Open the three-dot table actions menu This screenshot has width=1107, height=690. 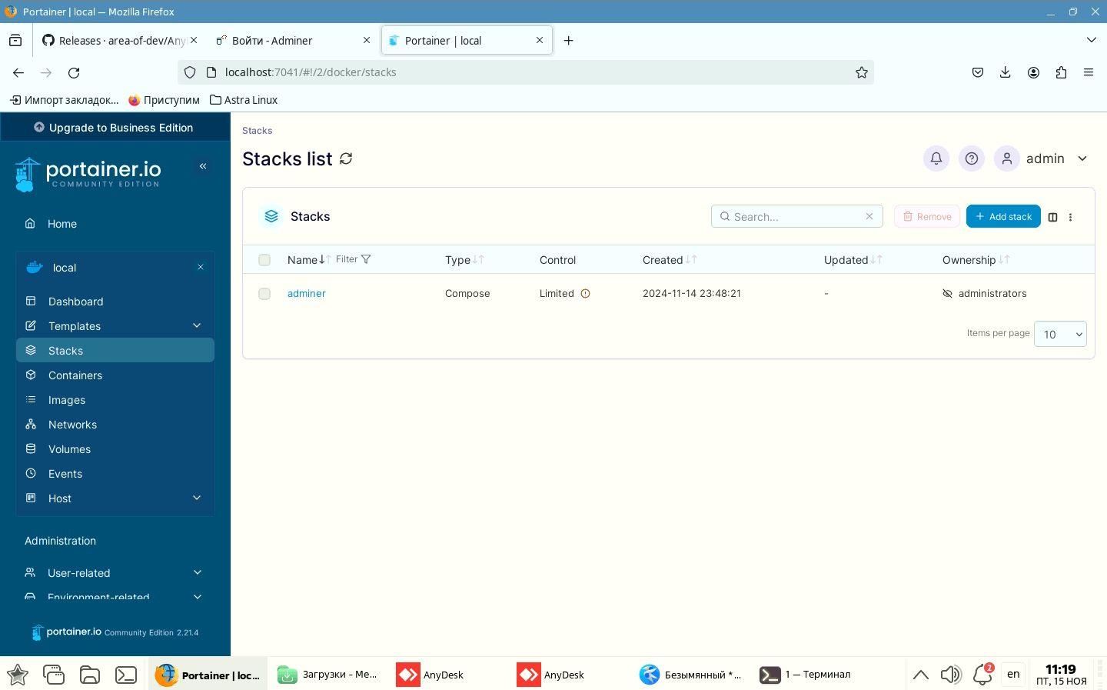click(1070, 217)
